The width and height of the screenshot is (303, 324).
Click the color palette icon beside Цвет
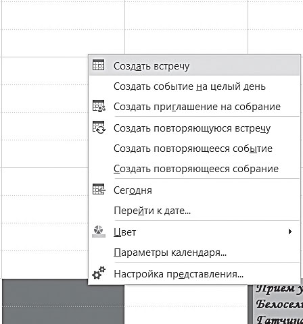99,232
